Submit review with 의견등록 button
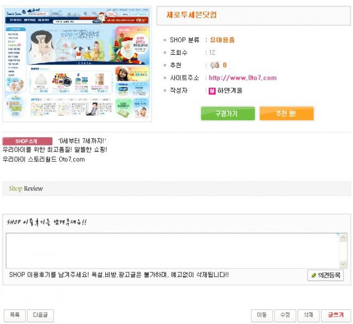 pyautogui.click(x=325, y=275)
